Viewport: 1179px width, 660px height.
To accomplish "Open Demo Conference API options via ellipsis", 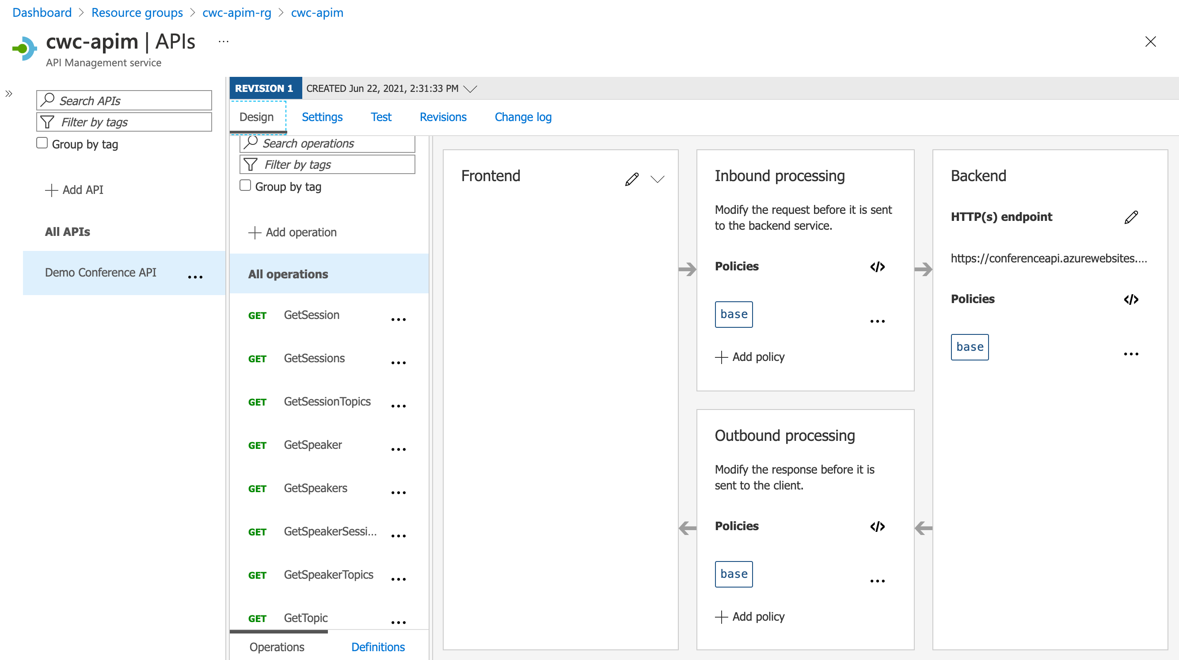I will [195, 277].
